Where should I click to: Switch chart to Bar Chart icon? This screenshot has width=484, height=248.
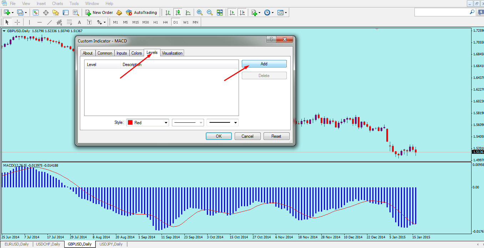tap(168, 12)
